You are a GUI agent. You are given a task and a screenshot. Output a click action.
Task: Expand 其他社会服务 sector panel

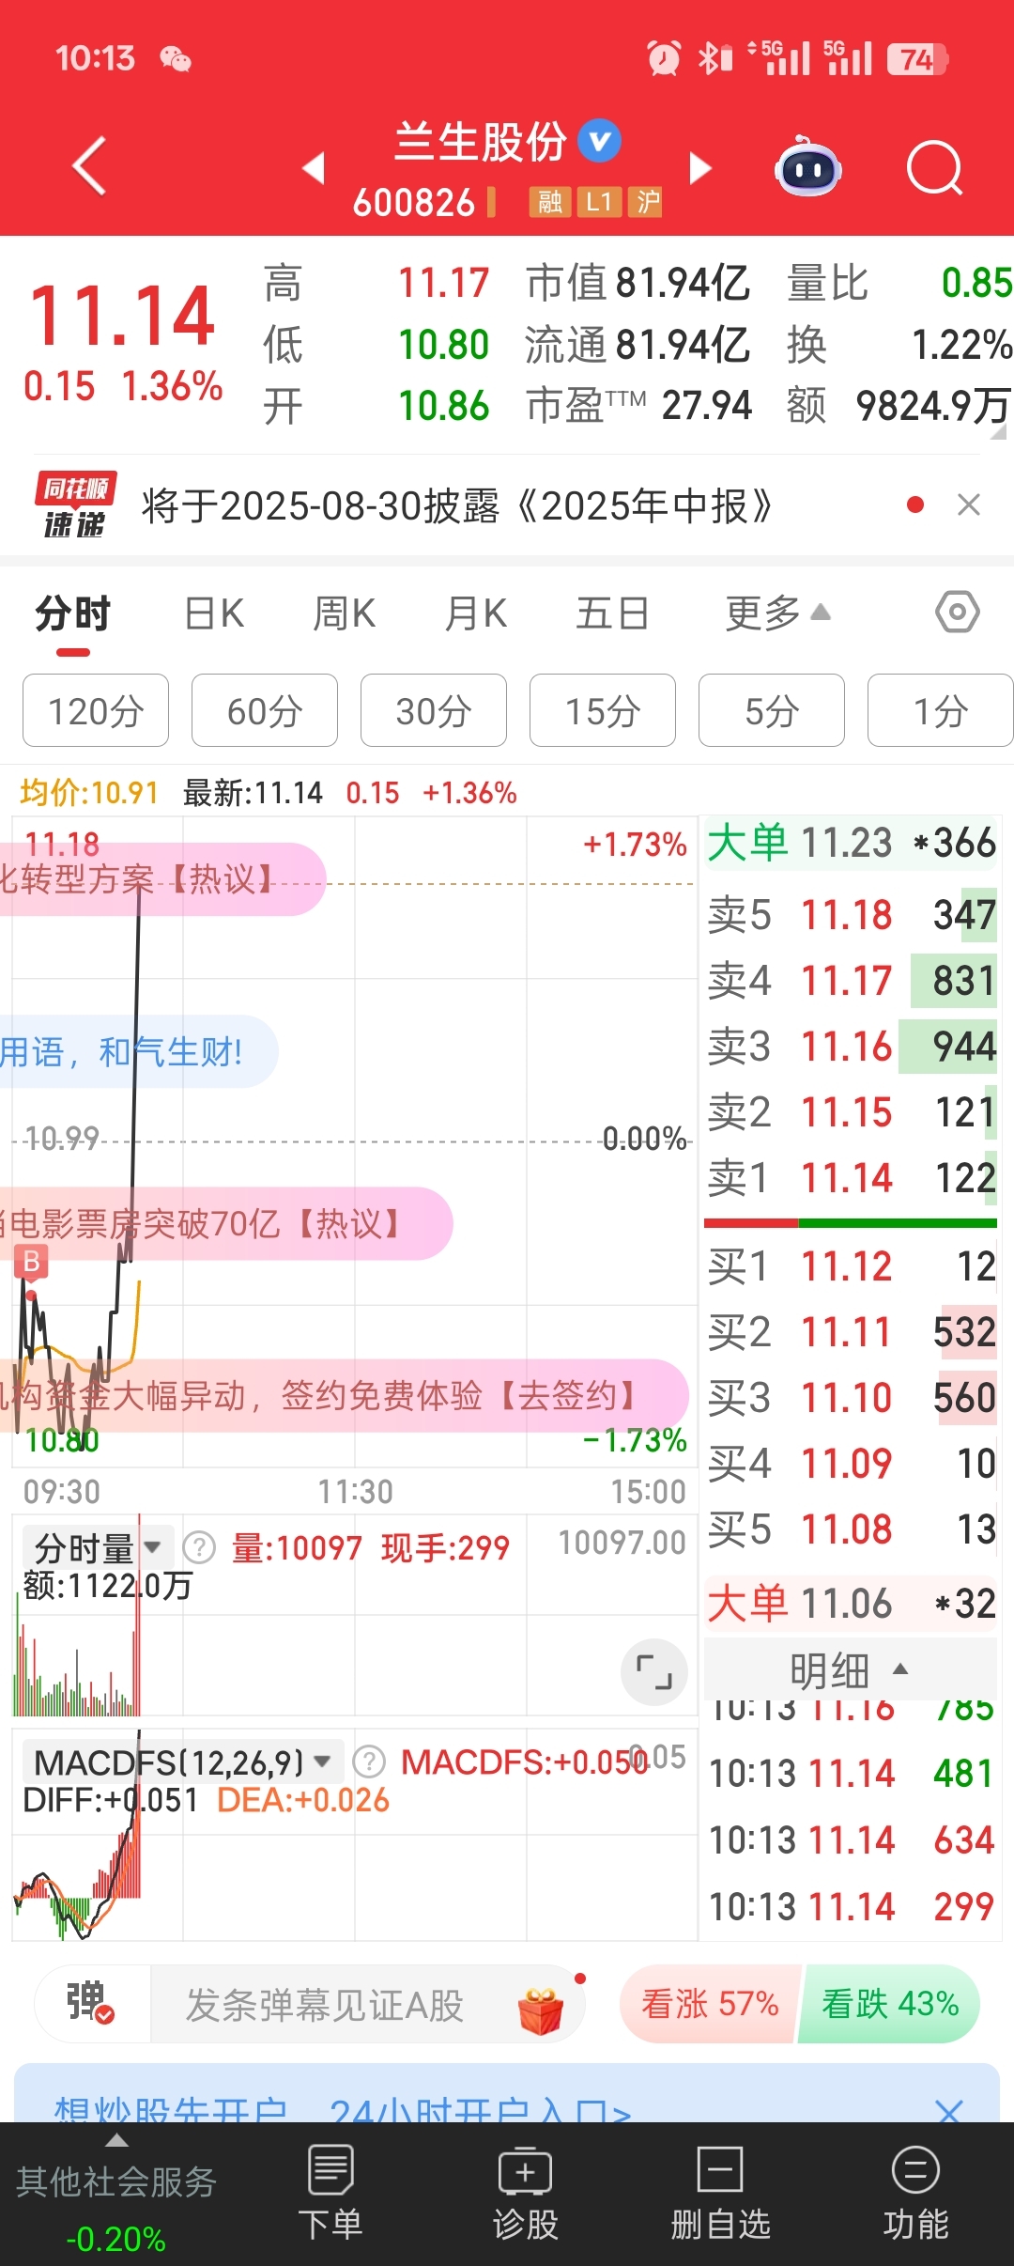(x=116, y=2193)
